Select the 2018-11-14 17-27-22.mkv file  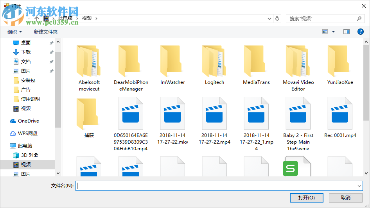[x=173, y=121]
